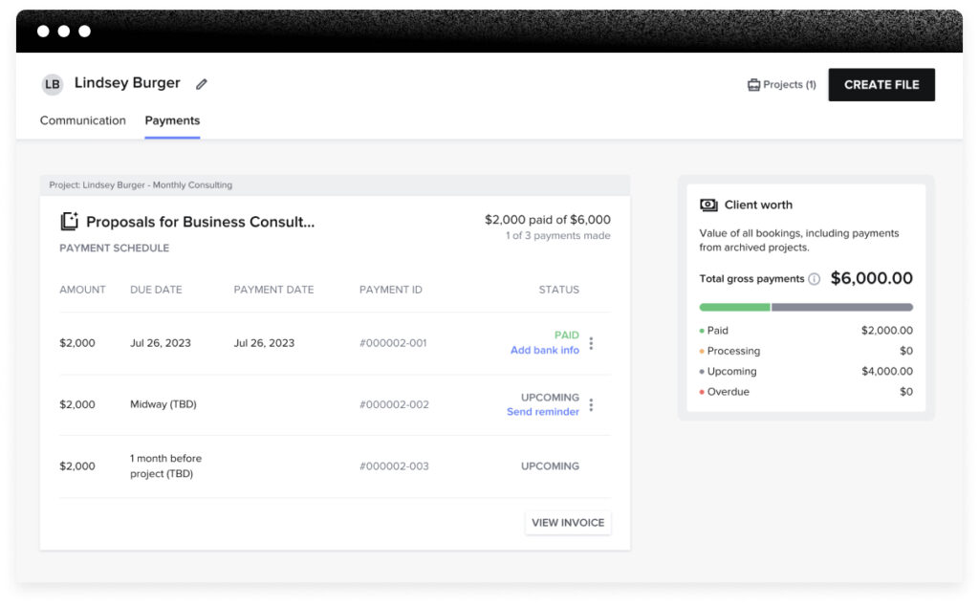
Task: Click the VIEW INVOICE button
Action: (x=567, y=523)
